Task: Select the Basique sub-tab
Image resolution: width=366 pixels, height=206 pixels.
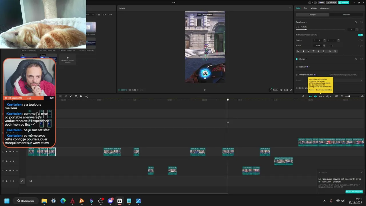Action: [313, 15]
